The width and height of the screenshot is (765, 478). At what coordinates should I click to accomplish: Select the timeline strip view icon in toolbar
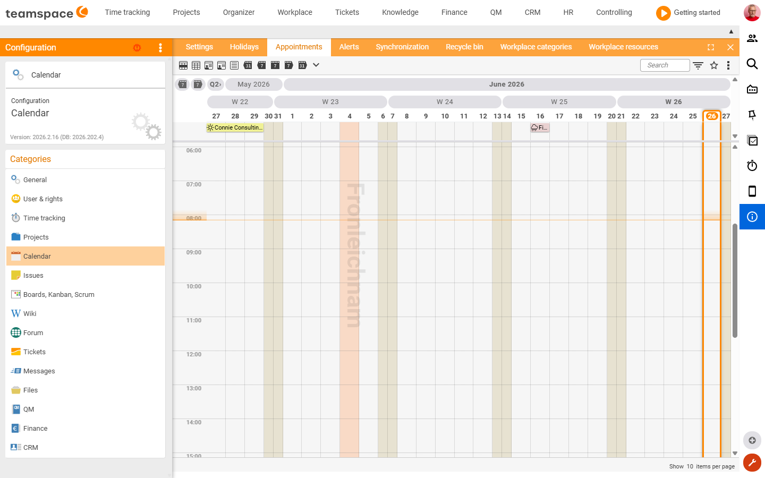point(183,65)
